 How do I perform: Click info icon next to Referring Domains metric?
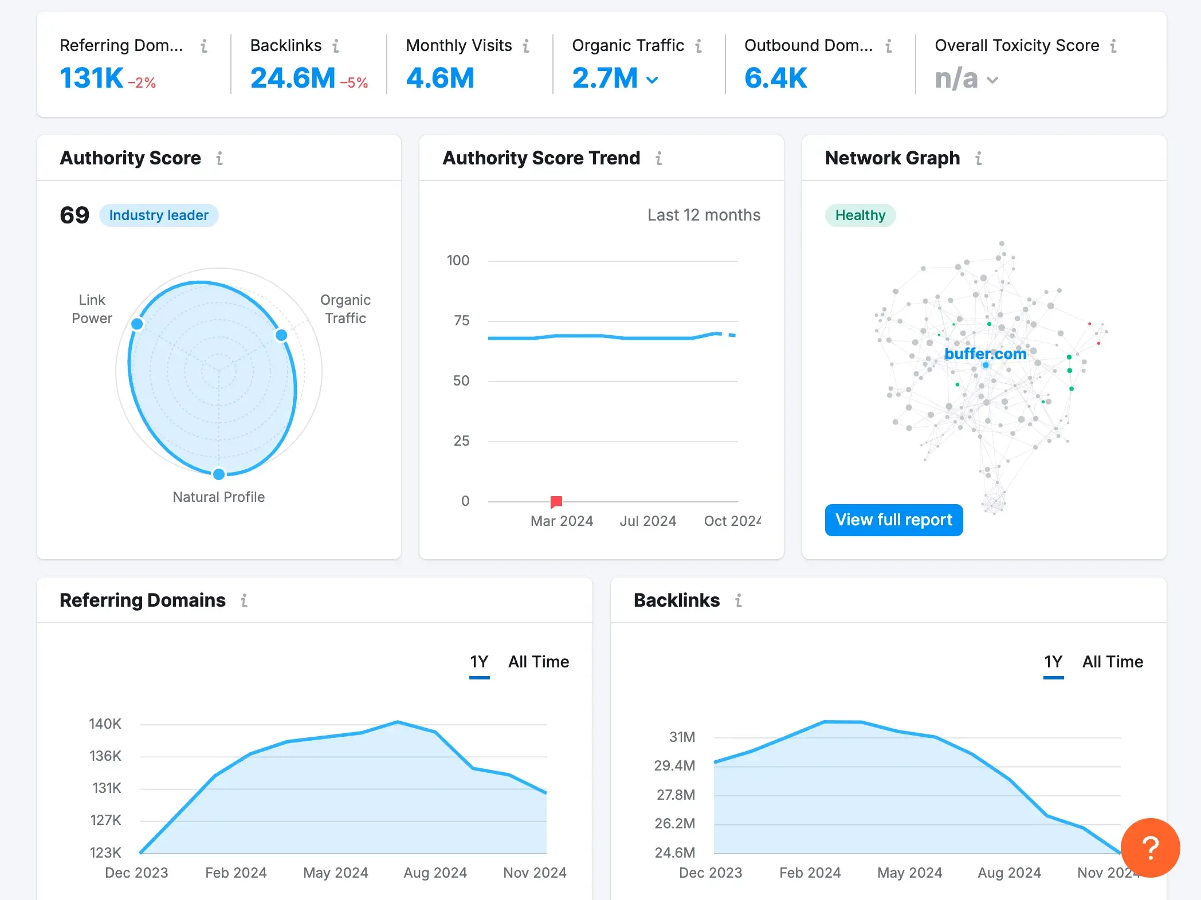(x=203, y=46)
